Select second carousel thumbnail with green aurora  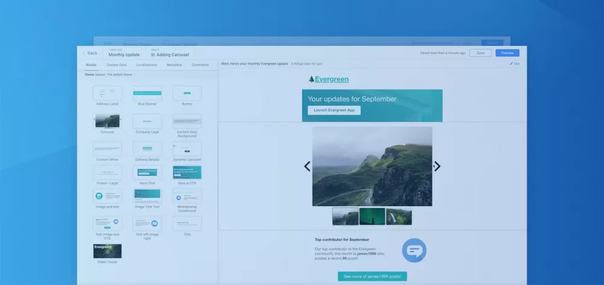tap(372, 216)
